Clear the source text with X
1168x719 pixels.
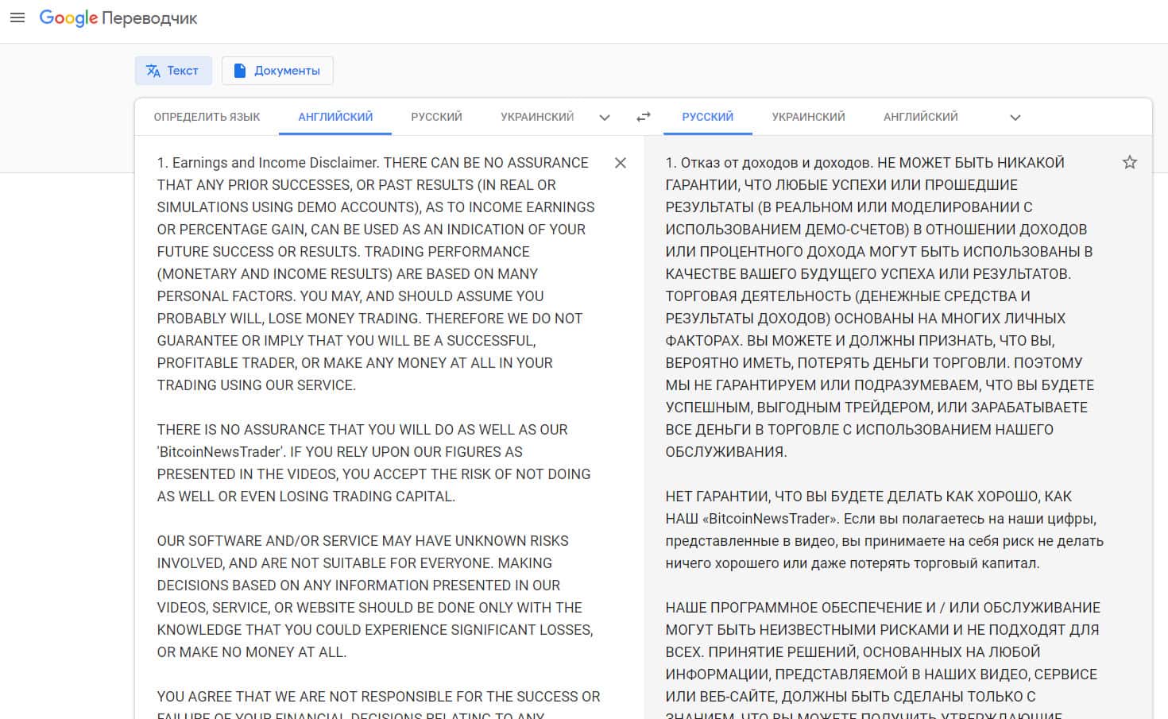(621, 163)
